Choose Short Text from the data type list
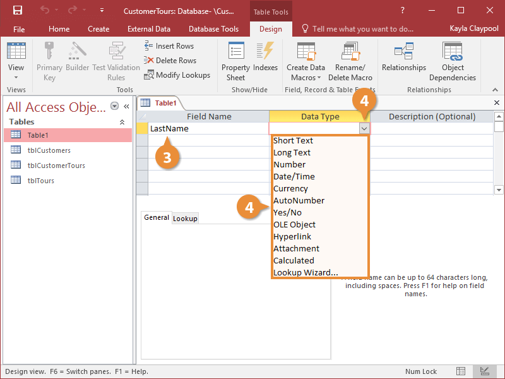The width and height of the screenshot is (505, 379). [320, 140]
